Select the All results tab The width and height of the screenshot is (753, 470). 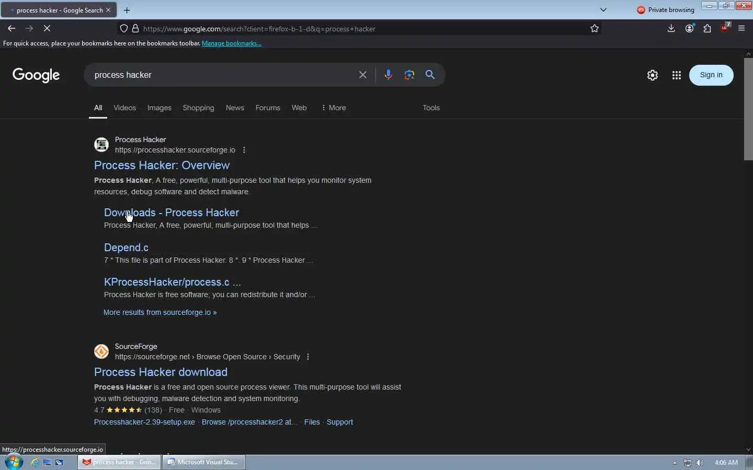(98, 108)
